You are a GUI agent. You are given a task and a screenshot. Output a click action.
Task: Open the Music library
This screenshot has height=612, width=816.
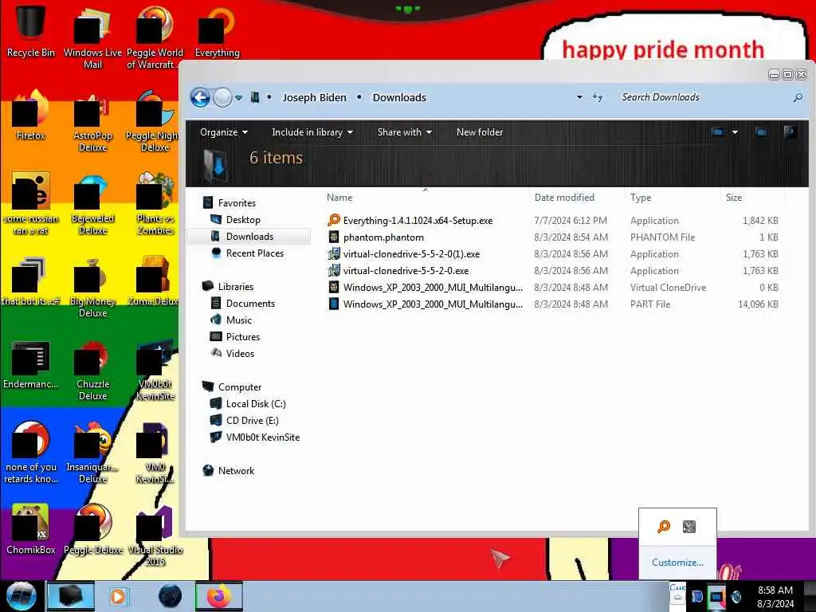238,320
